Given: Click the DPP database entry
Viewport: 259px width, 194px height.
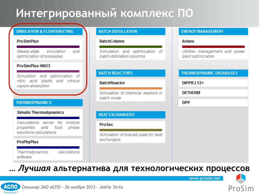Looking at the screenshot, I should (213, 103).
